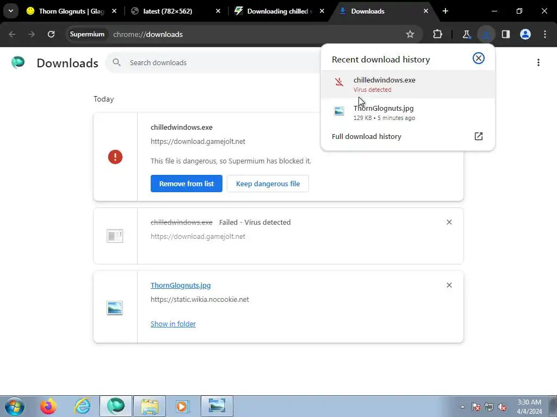Viewport: 557px width, 417px height.
Task: Open the tab search dropdown arrow
Action: pos(11,11)
